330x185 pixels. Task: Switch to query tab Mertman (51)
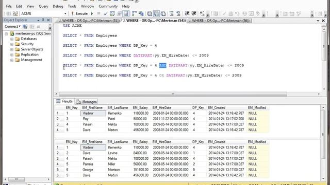tap(89, 21)
